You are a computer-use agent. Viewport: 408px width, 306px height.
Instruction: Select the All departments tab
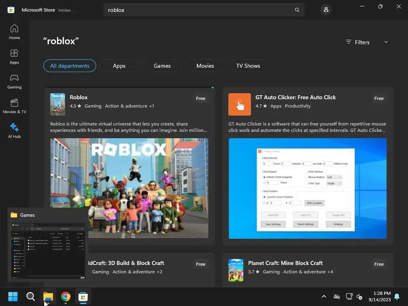point(70,66)
